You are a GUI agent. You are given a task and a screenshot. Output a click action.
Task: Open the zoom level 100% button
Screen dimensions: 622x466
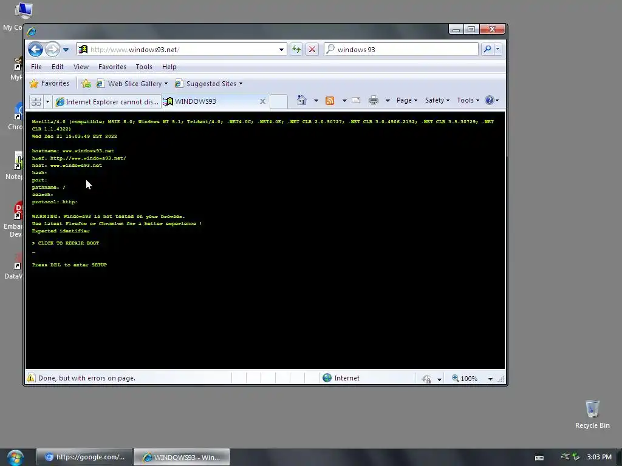coord(465,379)
